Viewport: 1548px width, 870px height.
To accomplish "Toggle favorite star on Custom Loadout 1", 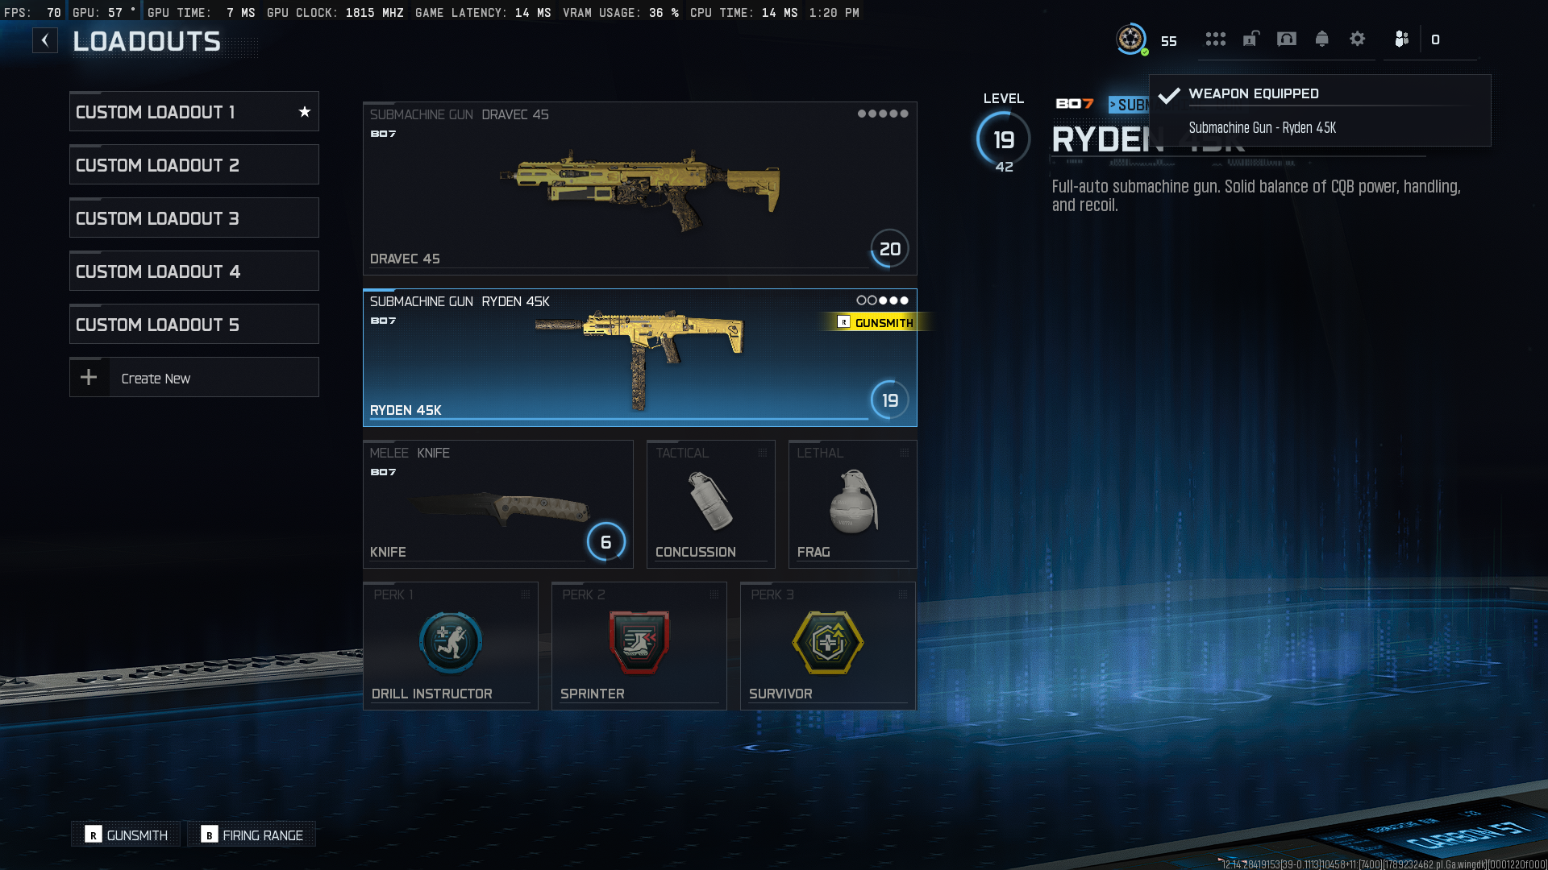I will (x=304, y=112).
